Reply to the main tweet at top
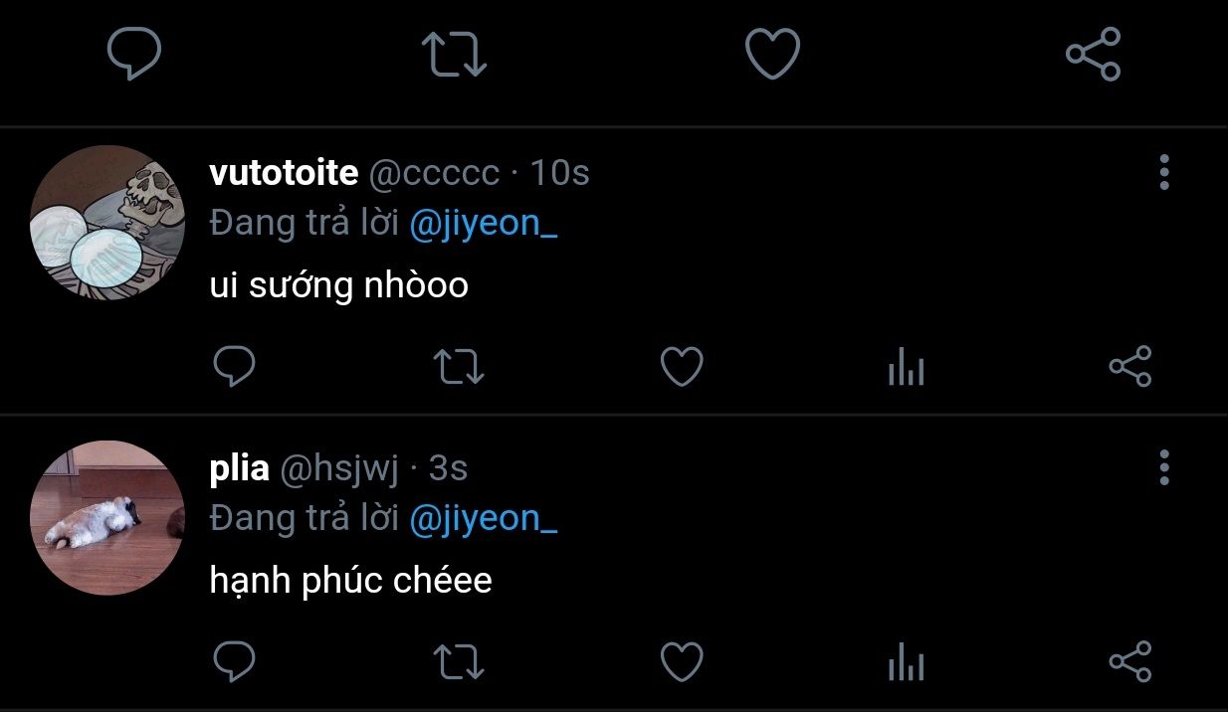The width and height of the screenshot is (1228, 712). [x=134, y=53]
